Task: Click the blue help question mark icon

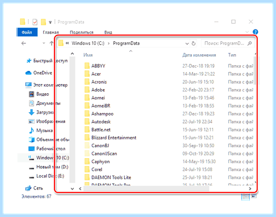Action: [255, 32]
